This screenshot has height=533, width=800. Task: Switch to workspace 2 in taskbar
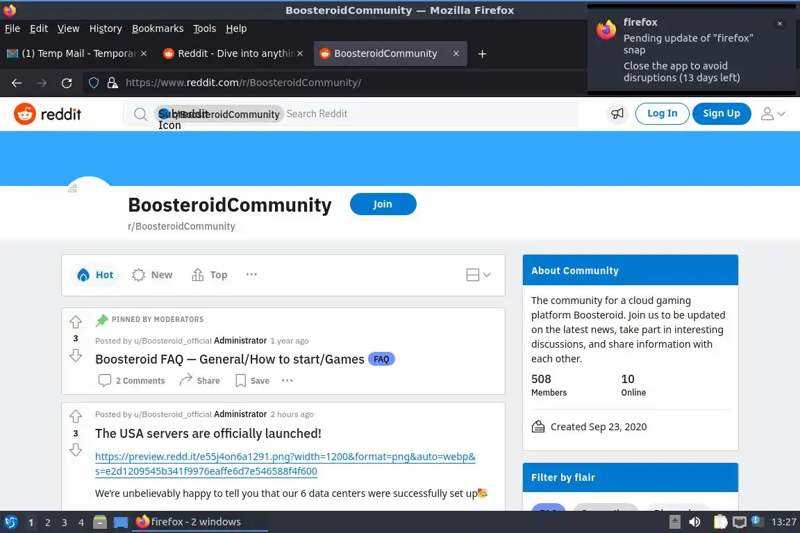pyautogui.click(x=47, y=523)
